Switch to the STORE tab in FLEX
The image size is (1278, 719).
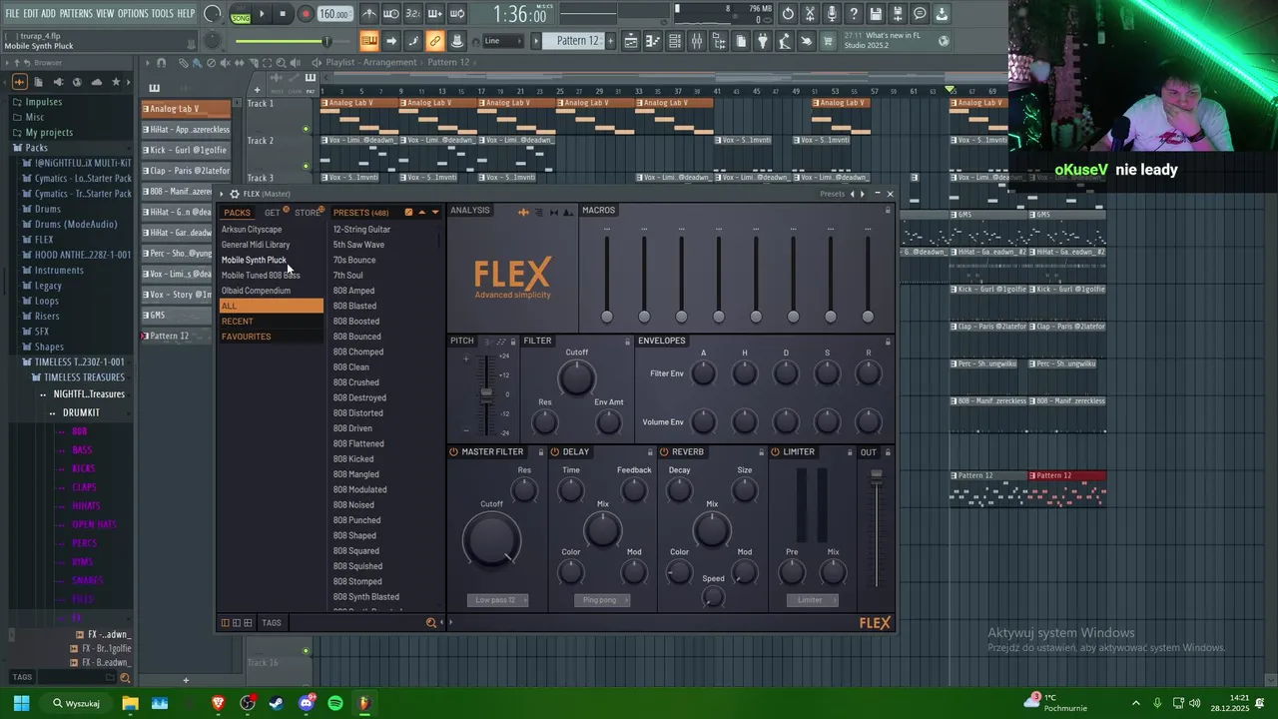click(x=308, y=213)
